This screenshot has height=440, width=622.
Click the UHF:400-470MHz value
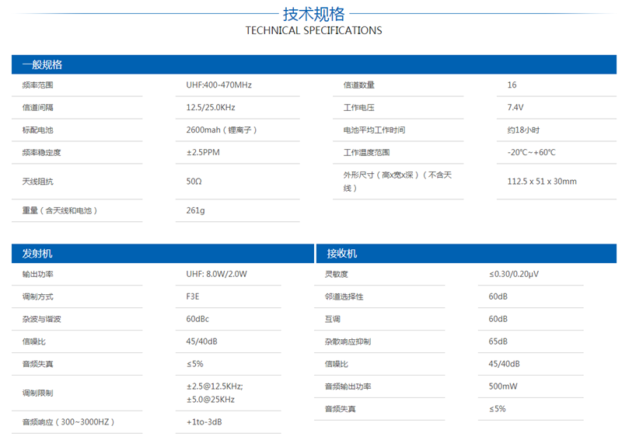click(x=219, y=85)
